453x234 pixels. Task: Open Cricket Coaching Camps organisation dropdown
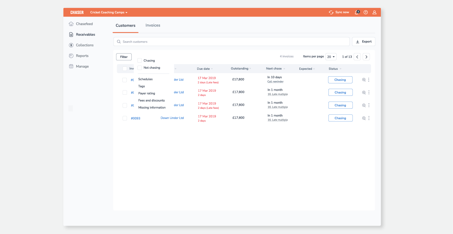click(109, 12)
